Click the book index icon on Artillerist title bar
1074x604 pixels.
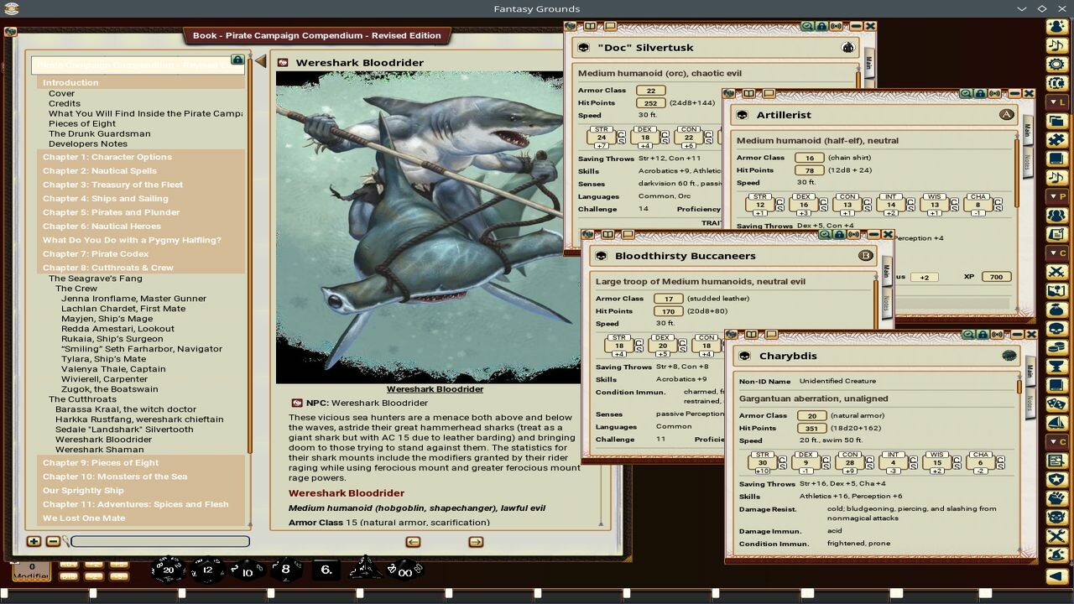point(748,94)
